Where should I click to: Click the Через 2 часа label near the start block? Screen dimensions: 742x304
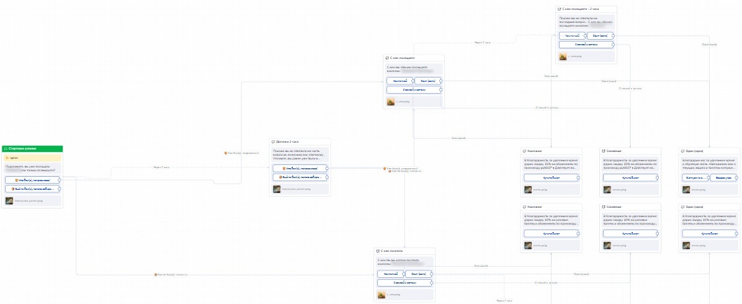(x=161, y=168)
